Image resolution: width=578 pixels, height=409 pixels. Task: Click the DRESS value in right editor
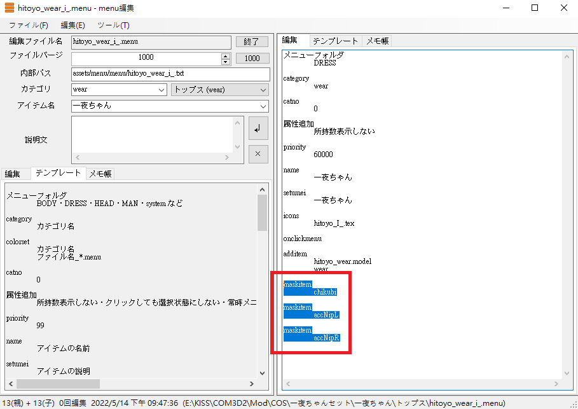[x=325, y=63]
